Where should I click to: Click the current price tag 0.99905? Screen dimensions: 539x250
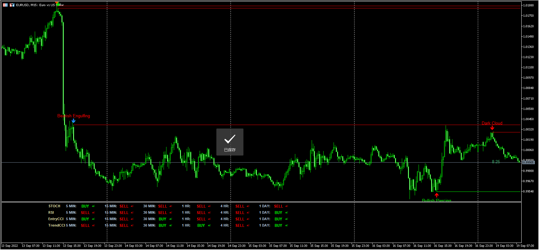(x=528, y=163)
